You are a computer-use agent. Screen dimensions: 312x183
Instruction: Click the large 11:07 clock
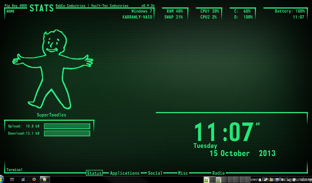(224, 132)
